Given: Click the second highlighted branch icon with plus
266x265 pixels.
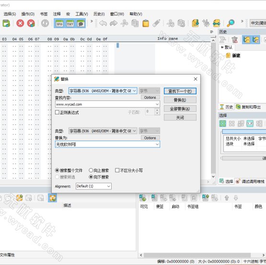Looking at the screenshot, I should coord(255,40).
